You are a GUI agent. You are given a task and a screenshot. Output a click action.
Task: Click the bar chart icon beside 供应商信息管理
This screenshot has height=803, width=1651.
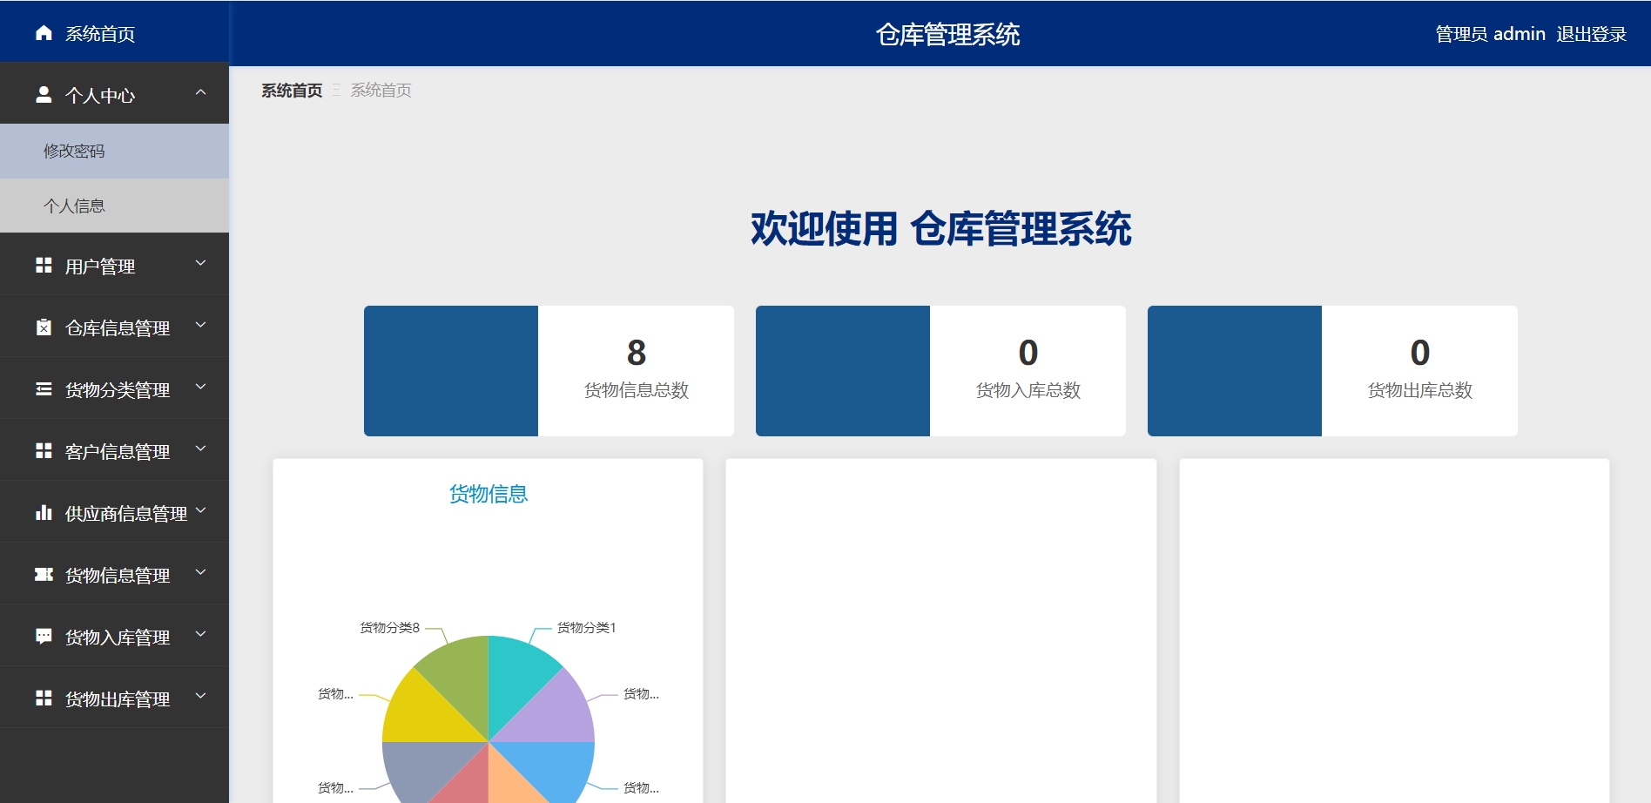point(44,513)
